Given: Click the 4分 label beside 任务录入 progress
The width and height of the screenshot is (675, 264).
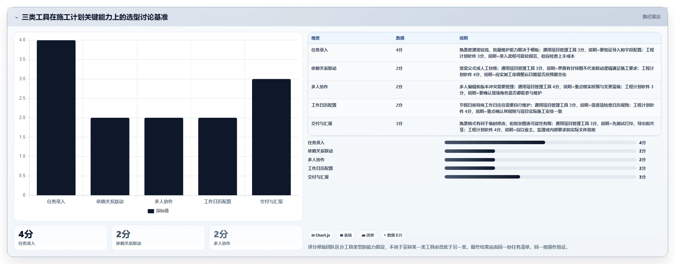Looking at the screenshot, I should click(642, 143).
